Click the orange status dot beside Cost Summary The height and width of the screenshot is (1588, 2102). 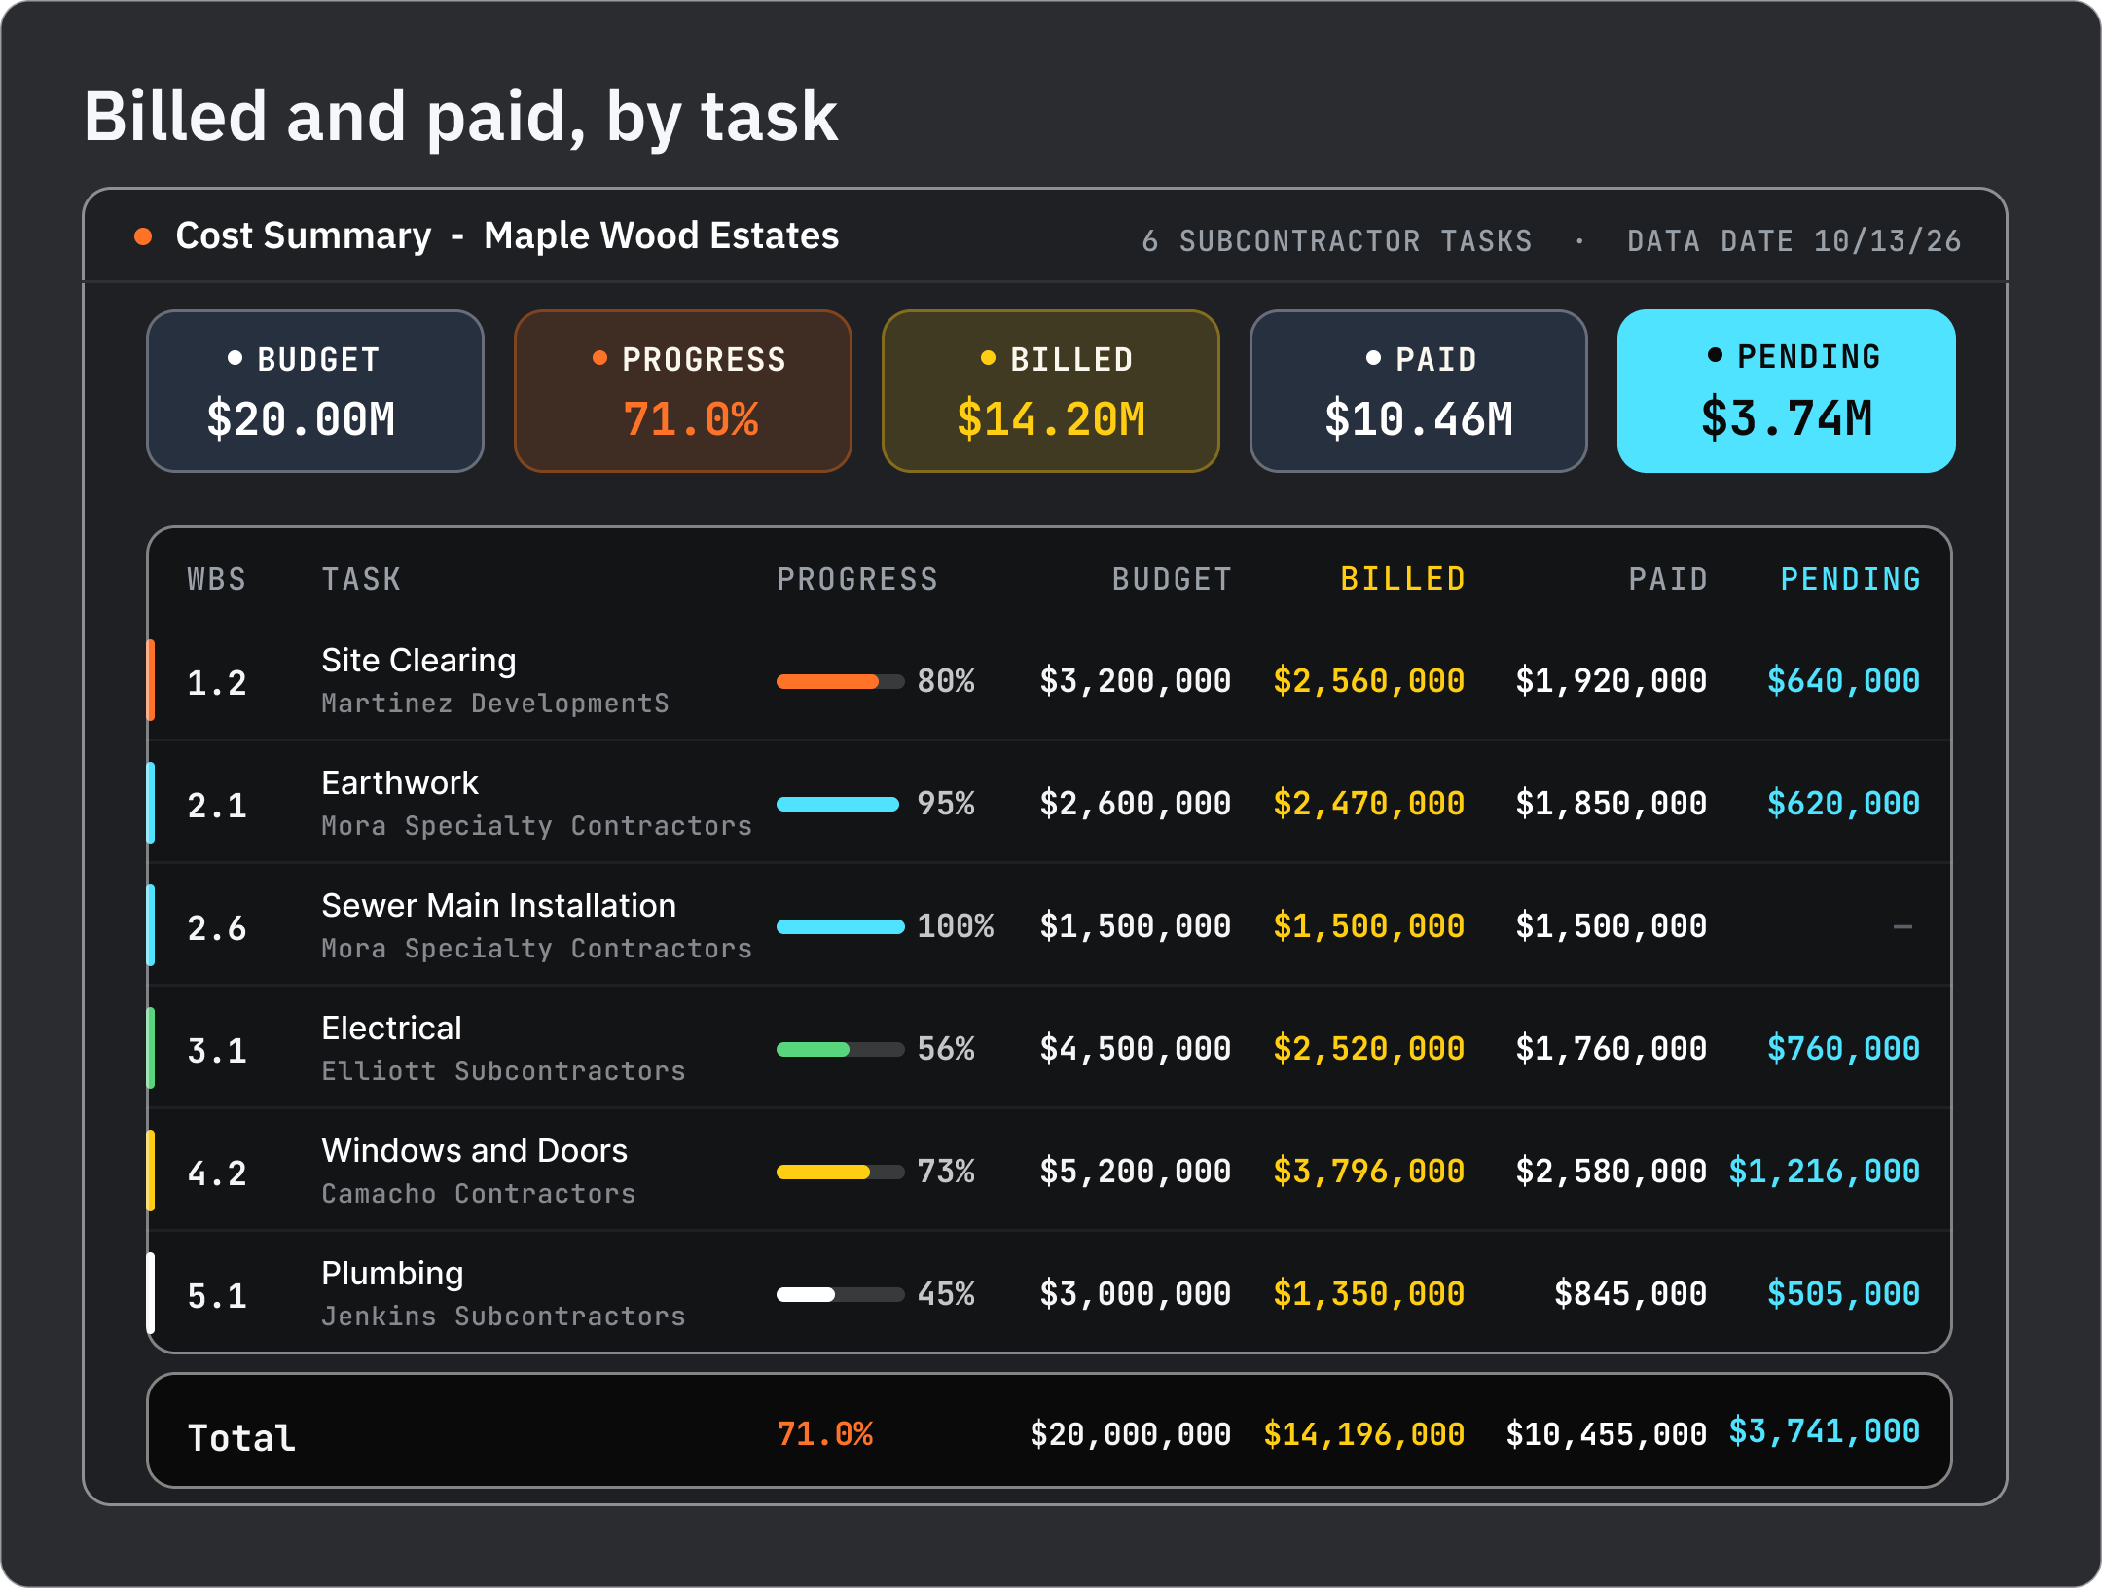click(x=143, y=236)
